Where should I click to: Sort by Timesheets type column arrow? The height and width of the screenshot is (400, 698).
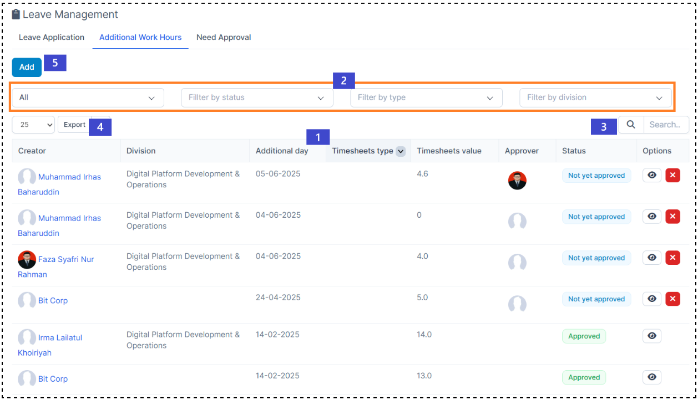tap(400, 151)
